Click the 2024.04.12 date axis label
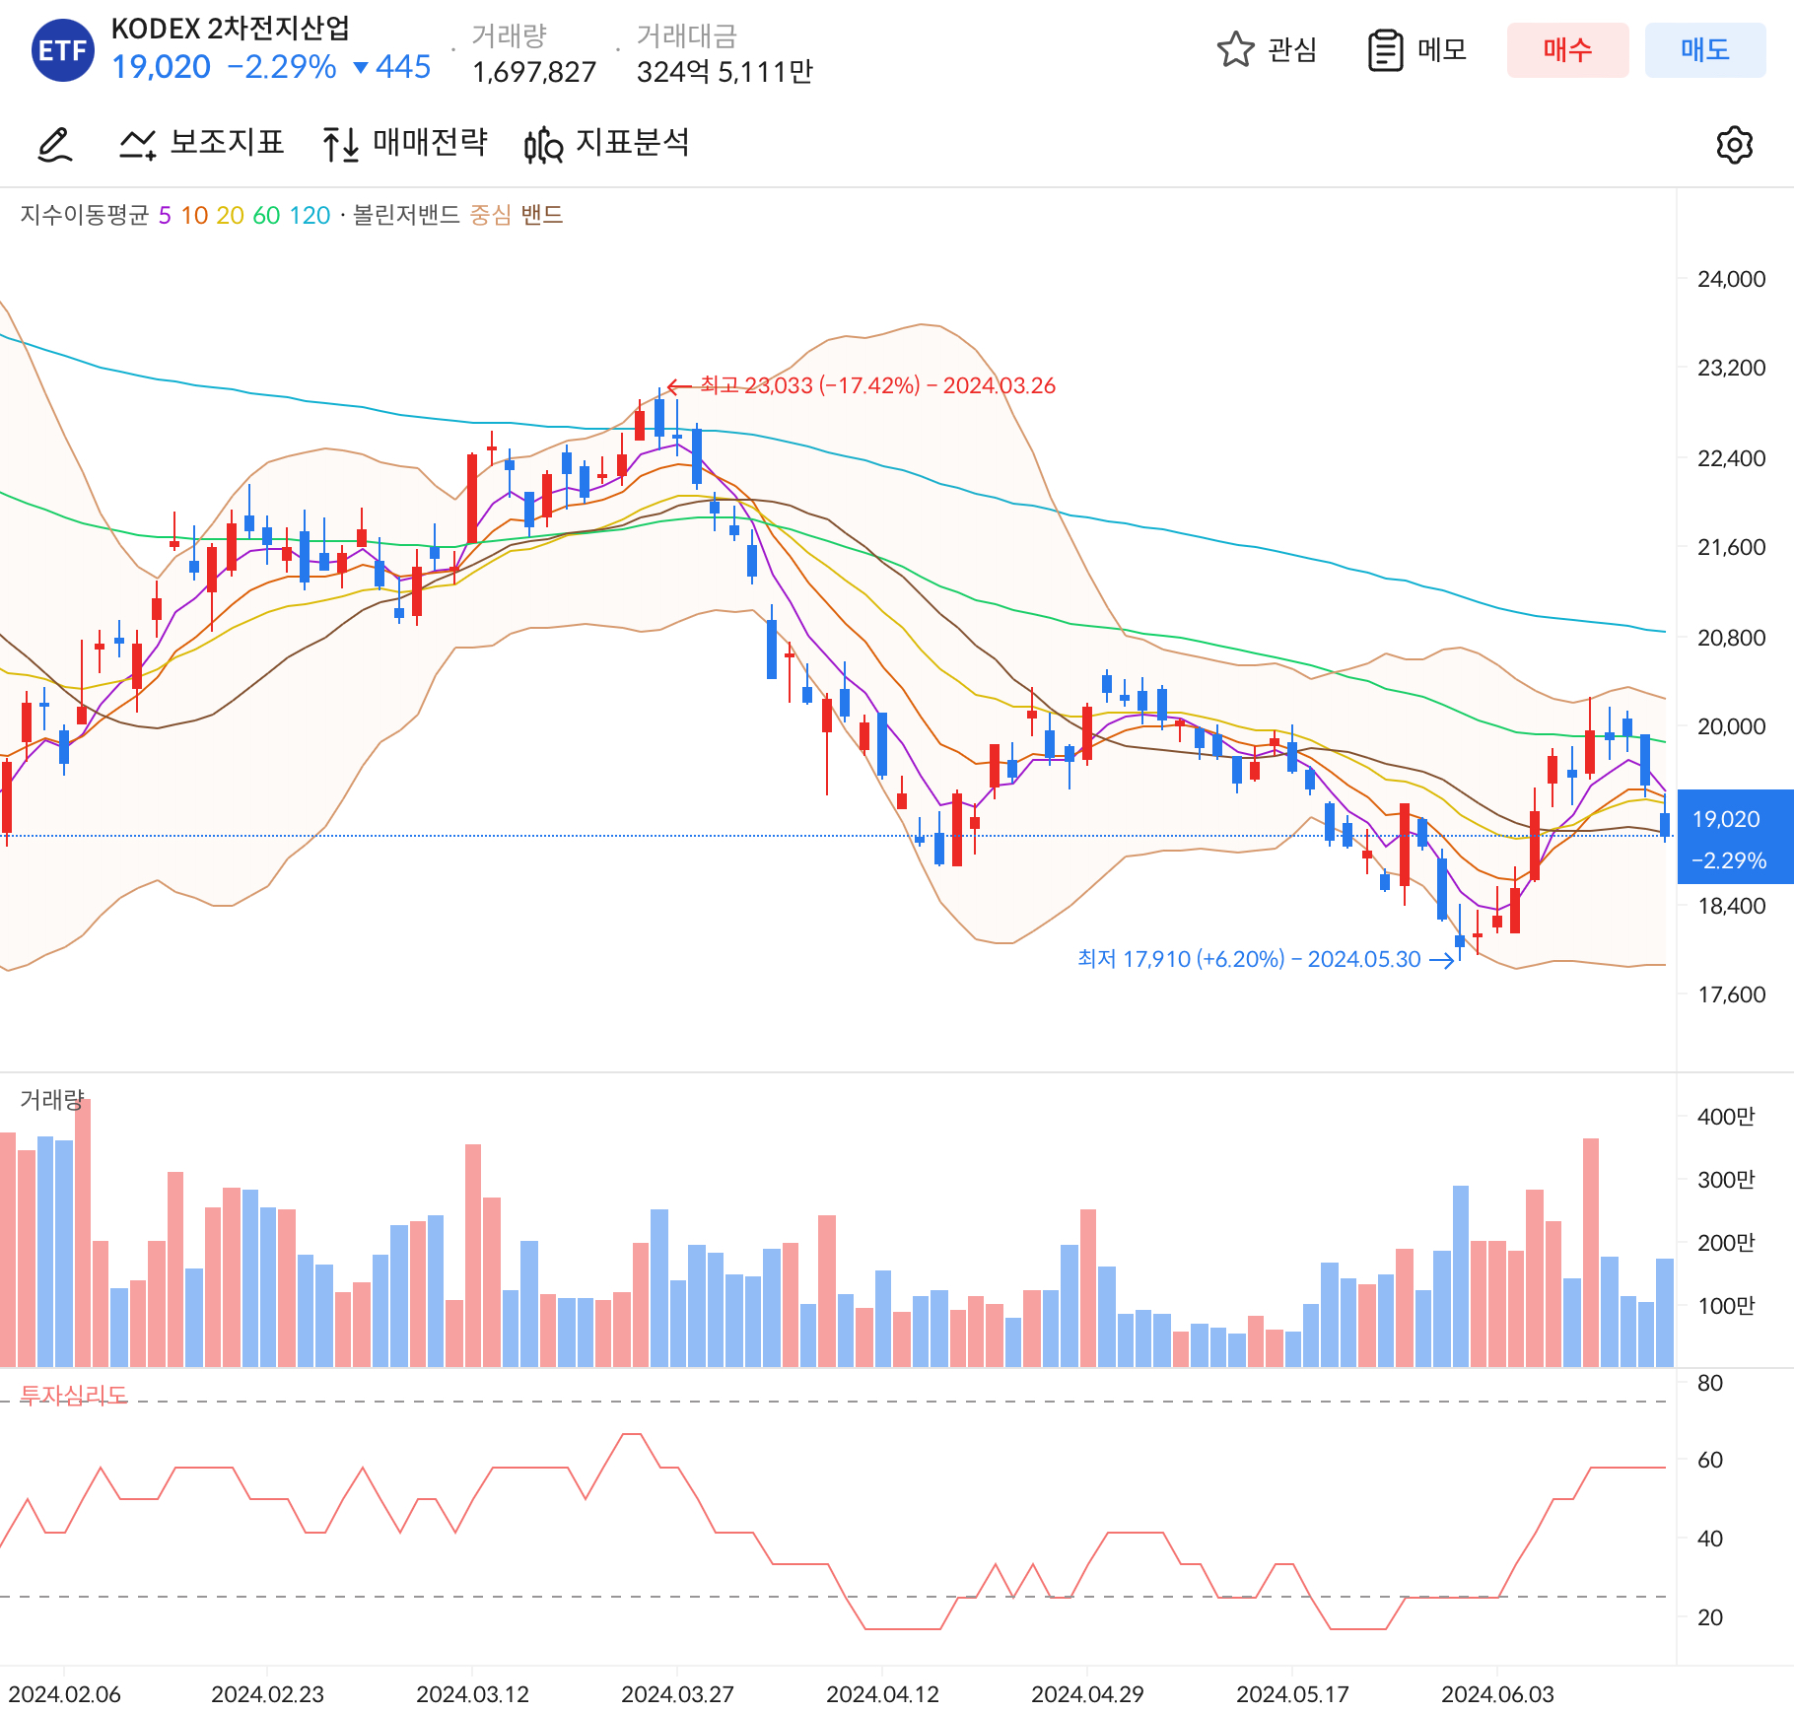The height and width of the screenshot is (1713, 1794). click(882, 1694)
